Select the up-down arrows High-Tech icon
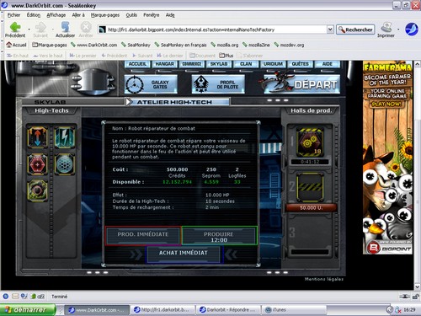This screenshot has width=421, height=316. (37, 137)
